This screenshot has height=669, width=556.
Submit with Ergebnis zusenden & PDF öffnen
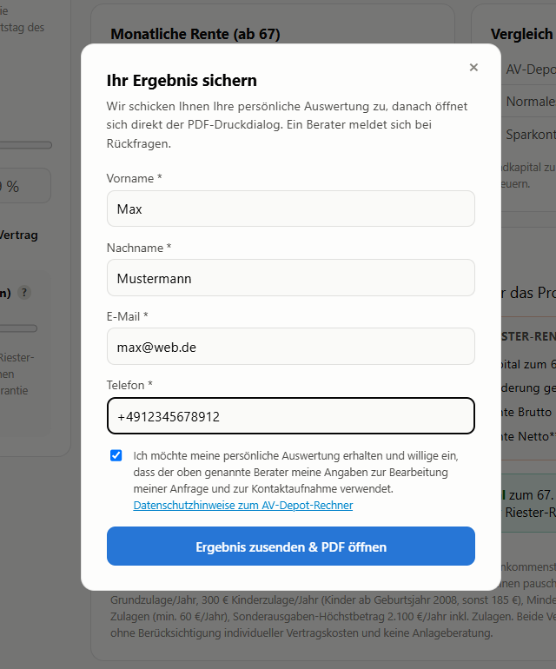pyautogui.click(x=290, y=546)
